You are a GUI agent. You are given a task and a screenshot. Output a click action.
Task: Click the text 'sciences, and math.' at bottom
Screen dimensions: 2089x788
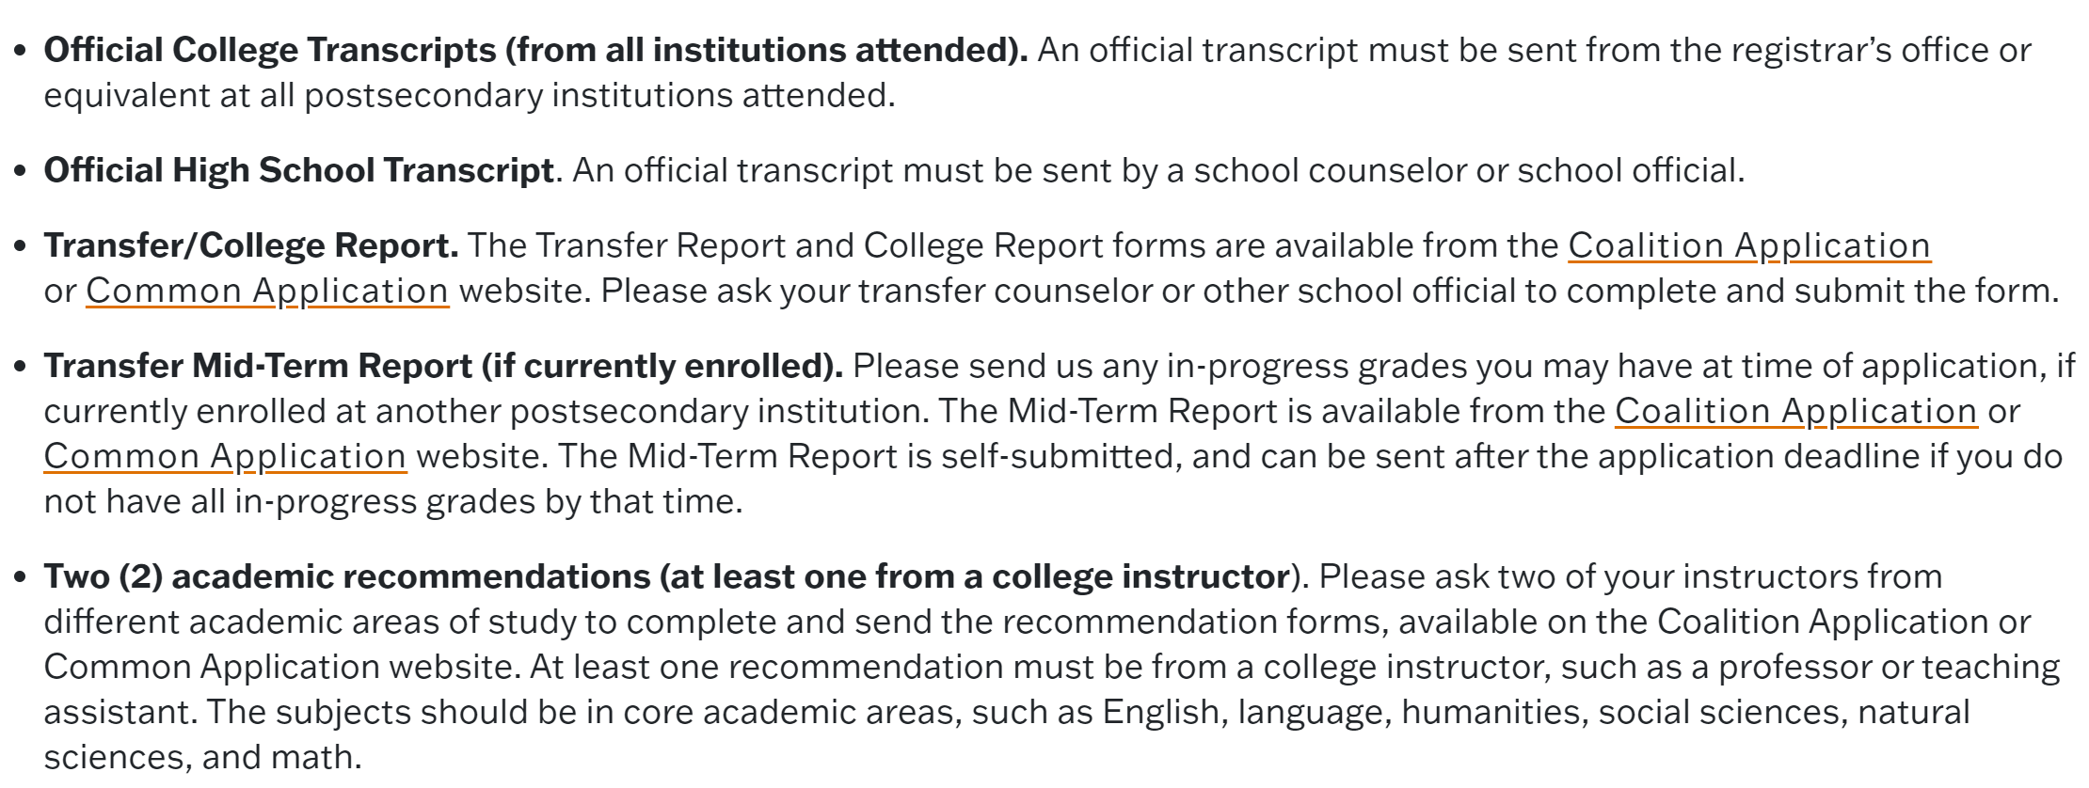coord(202,757)
